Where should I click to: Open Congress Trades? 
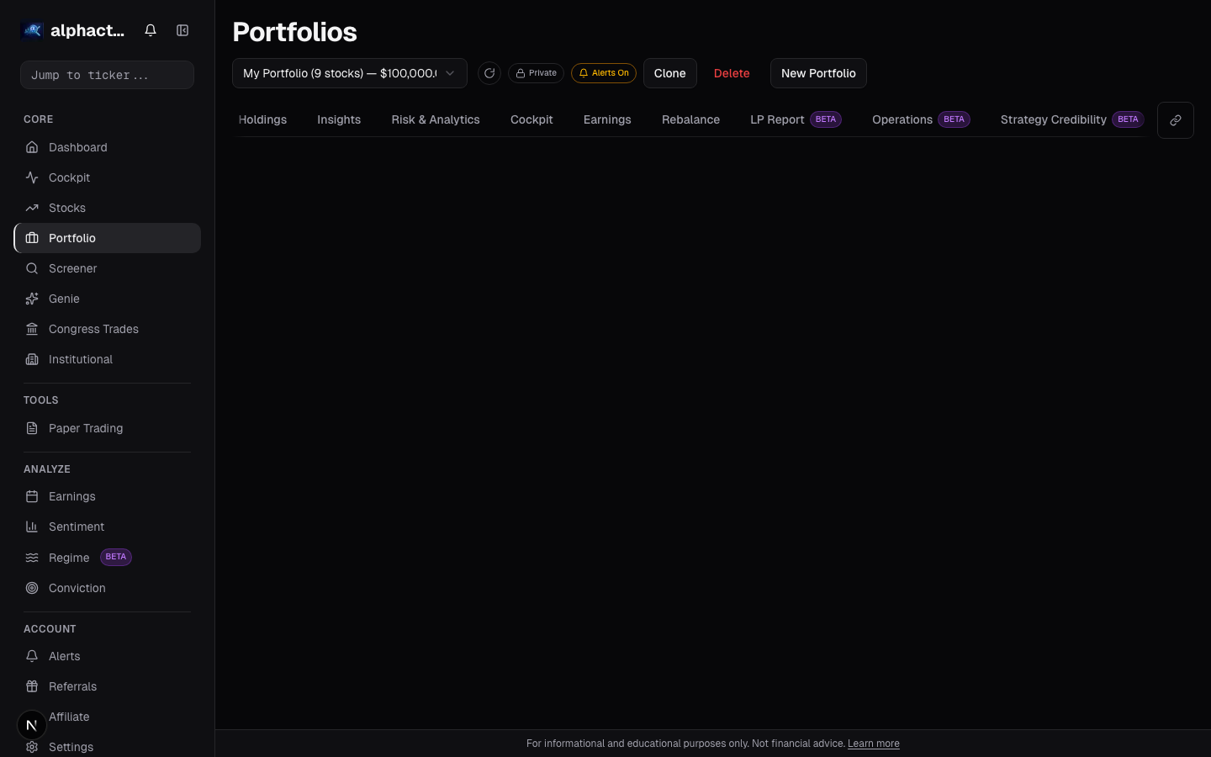click(93, 329)
